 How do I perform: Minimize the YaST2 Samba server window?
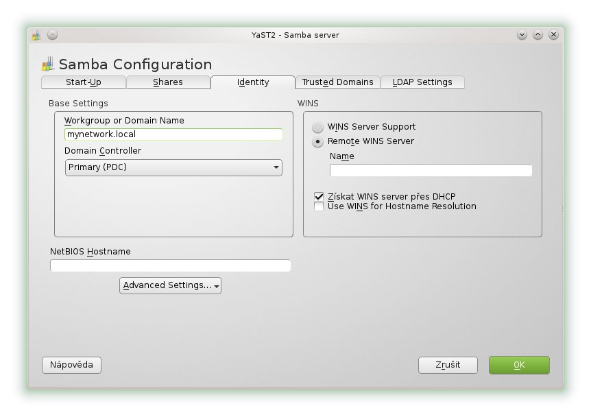coord(522,35)
